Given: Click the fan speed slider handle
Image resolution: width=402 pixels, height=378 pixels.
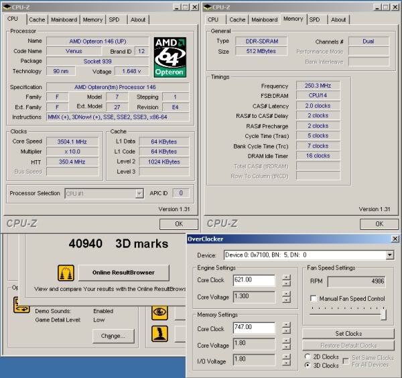Looking at the screenshot, I should 383,314.
